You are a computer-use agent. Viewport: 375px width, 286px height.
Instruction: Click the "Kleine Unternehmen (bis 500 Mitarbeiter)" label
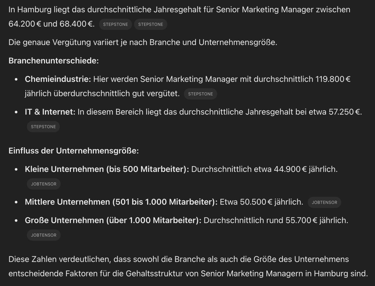(x=107, y=169)
